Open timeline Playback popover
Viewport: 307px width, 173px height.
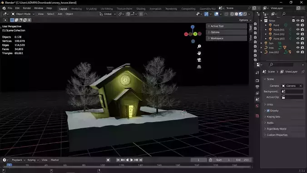pyautogui.click(x=19, y=160)
